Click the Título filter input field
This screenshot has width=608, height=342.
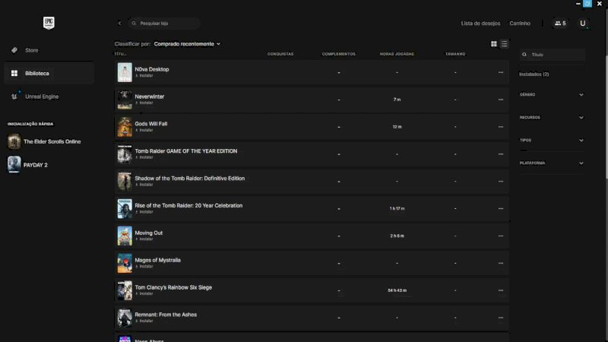[x=555, y=55]
